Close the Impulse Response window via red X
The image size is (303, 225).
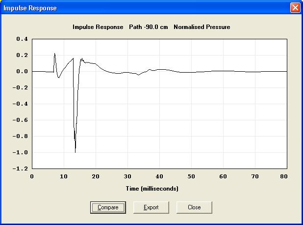click(295, 8)
